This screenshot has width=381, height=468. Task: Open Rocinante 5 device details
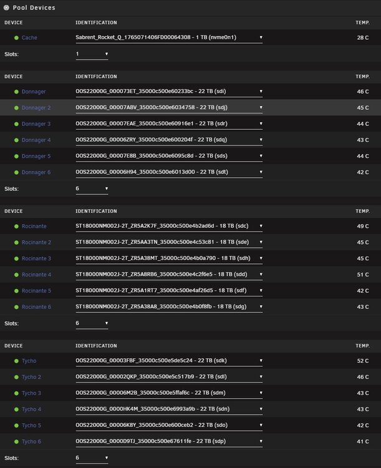(36, 291)
